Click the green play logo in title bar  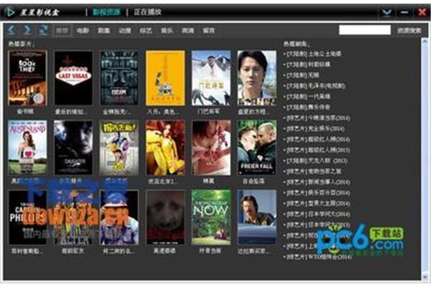(x=11, y=12)
